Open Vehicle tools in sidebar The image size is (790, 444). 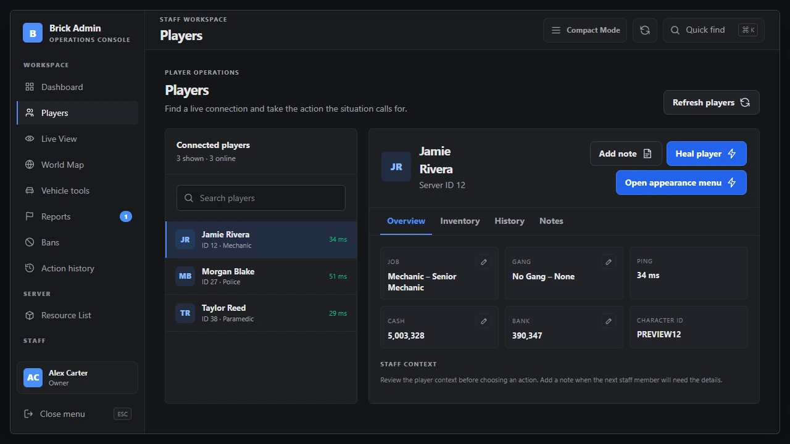(77, 191)
